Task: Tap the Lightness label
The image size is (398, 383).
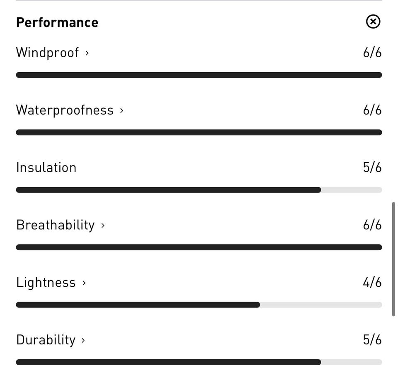Action: tap(46, 283)
